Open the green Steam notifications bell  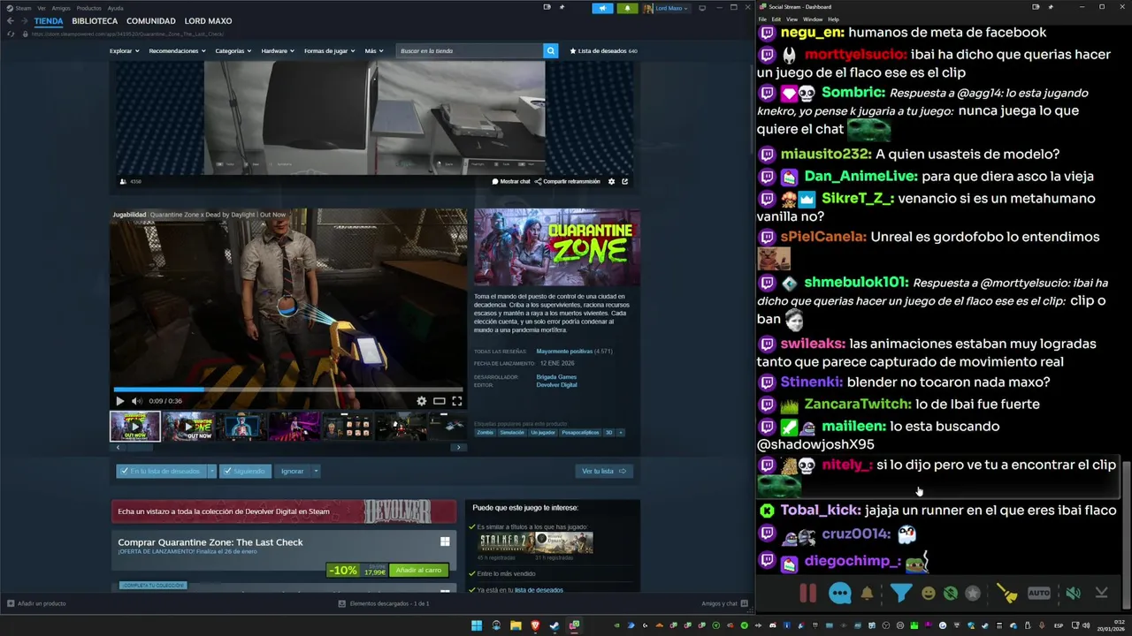coord(627,8)
